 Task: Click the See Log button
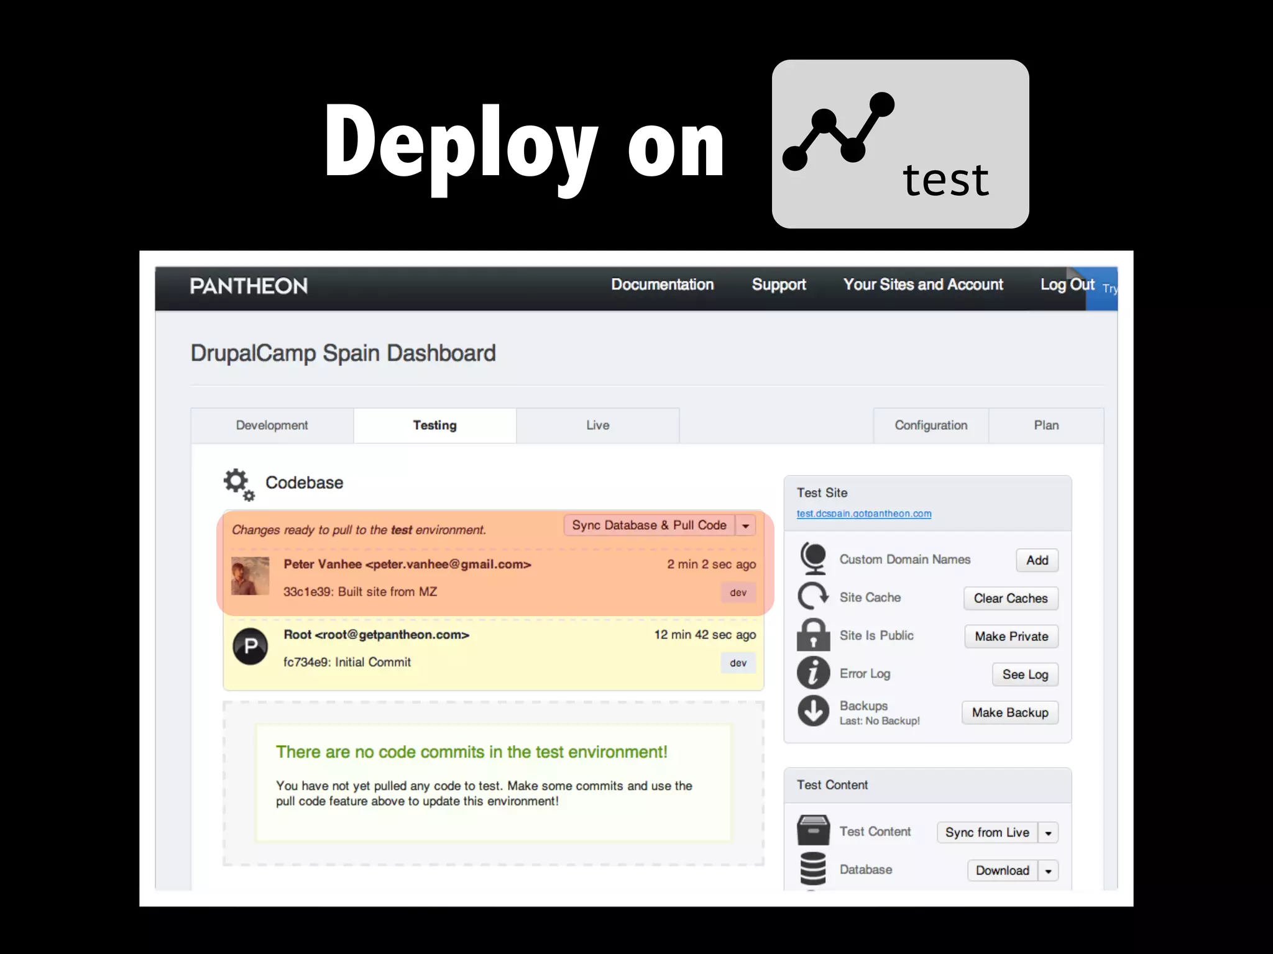1026,675
